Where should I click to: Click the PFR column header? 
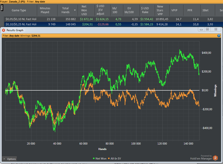tap(190, 10)
